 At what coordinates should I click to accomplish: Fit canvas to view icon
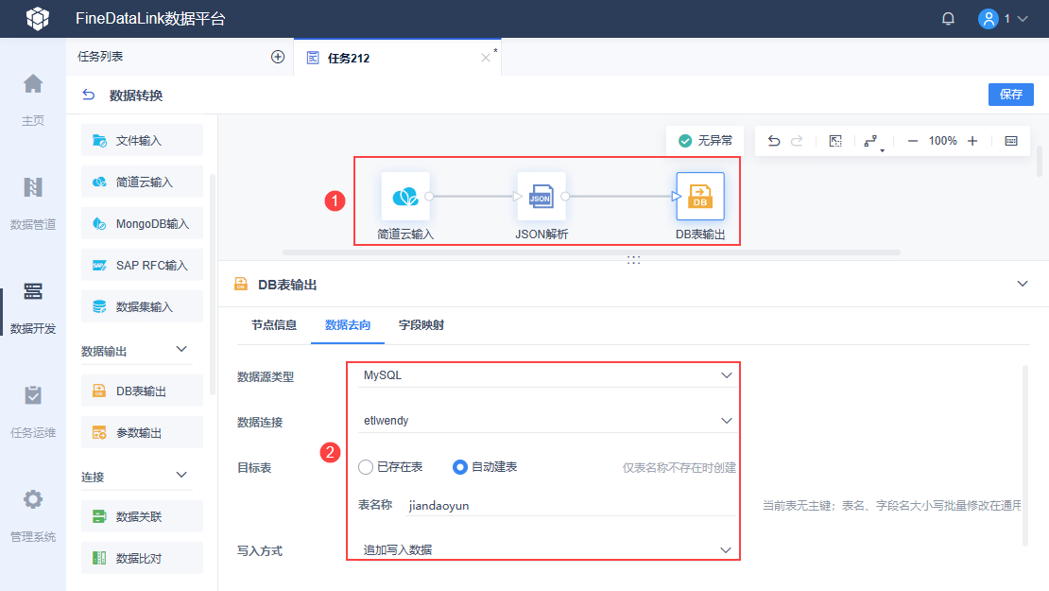pos(835,141)
